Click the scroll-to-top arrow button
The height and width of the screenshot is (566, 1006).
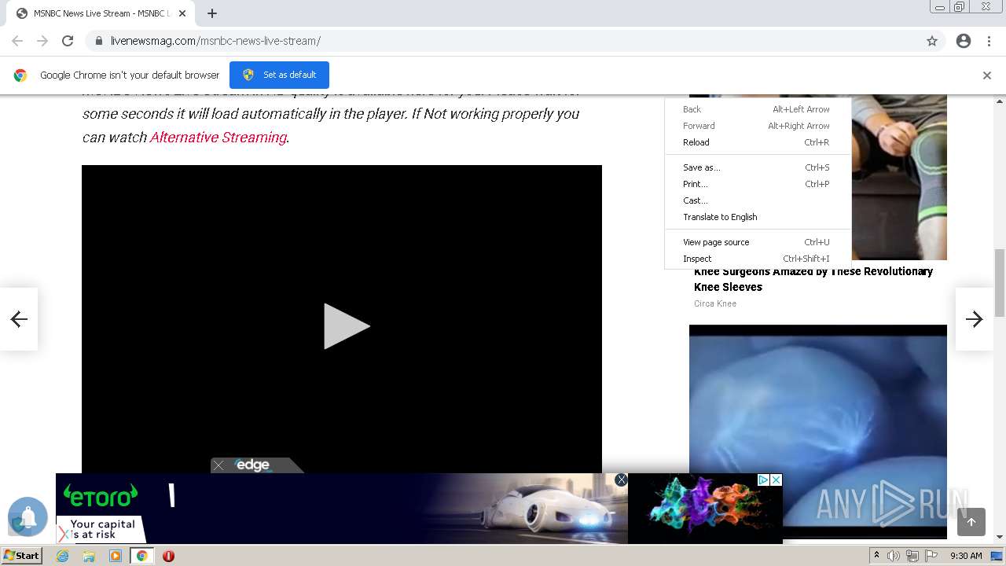click(971, 522)
